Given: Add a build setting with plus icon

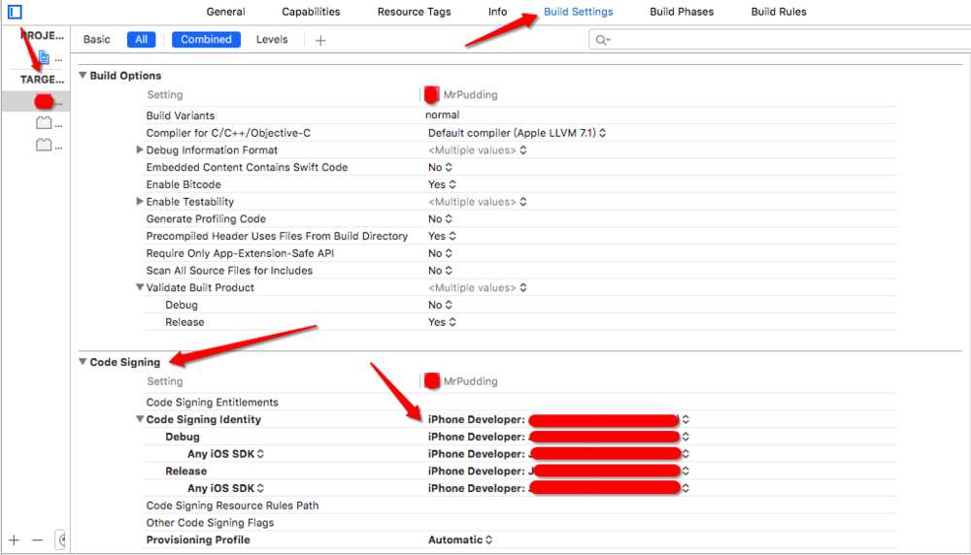Looking at the screenshot, I should click(320, 40).
